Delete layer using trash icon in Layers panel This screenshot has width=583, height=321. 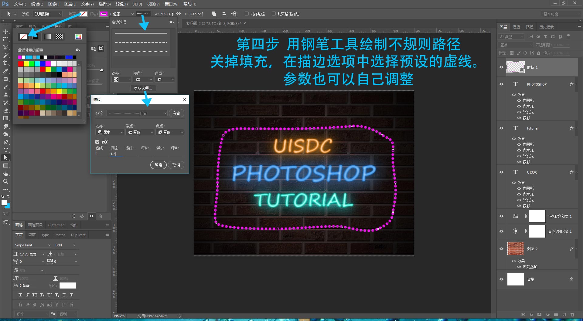572,315
